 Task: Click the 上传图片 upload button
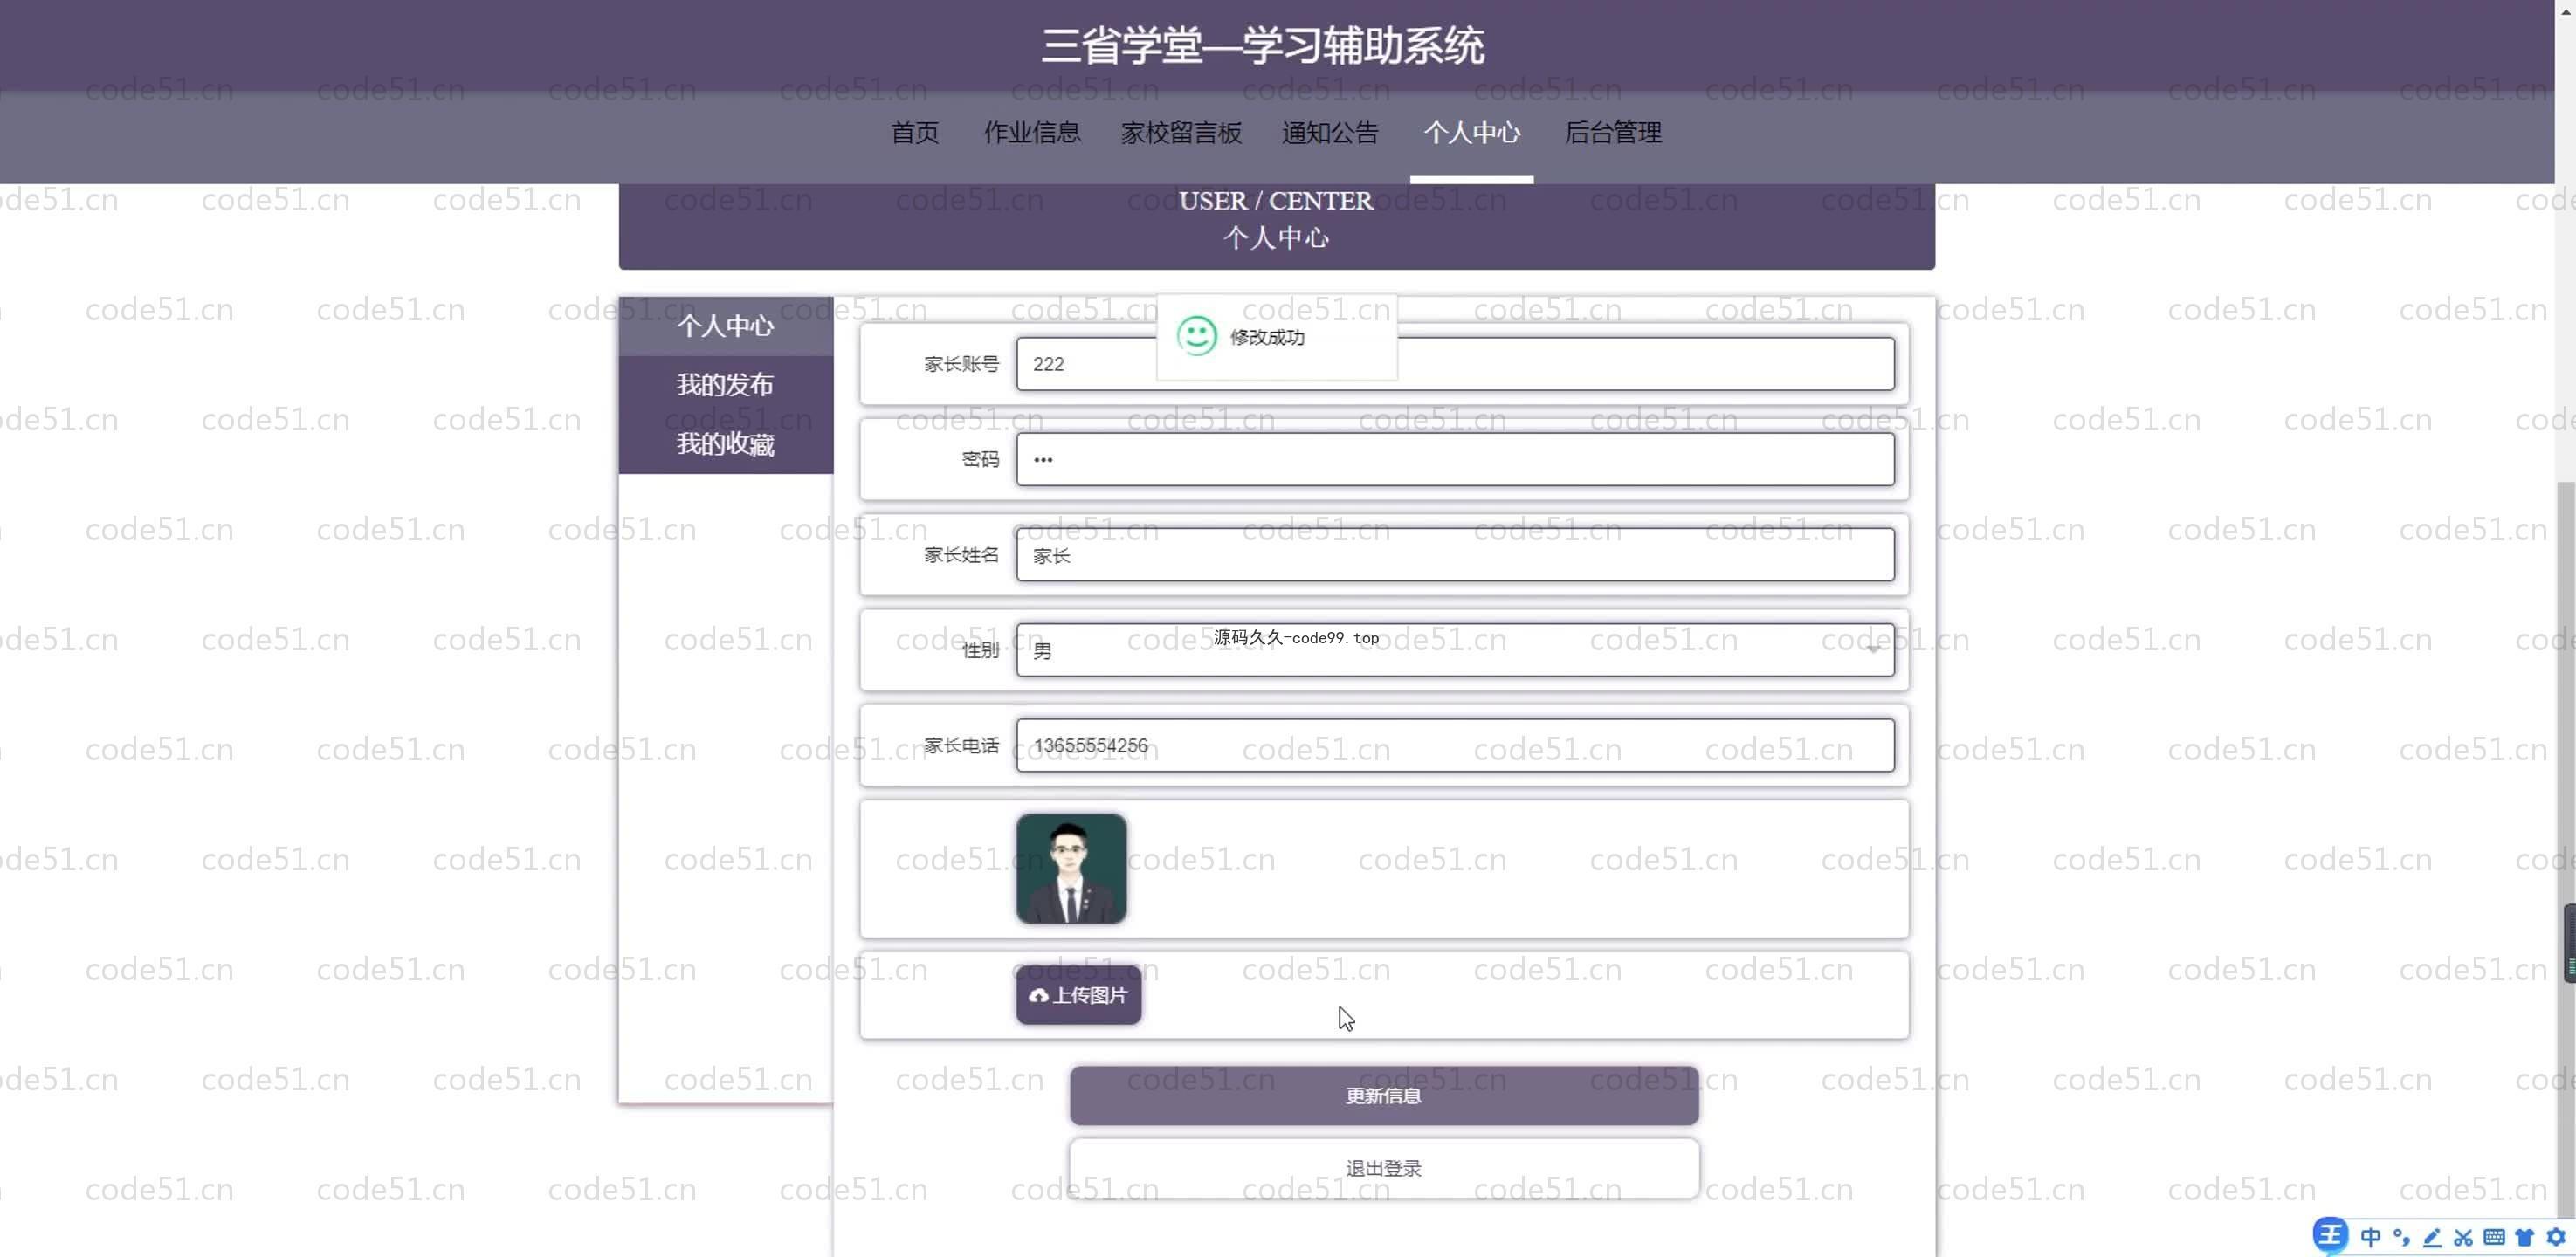(x=1078, y=995)
